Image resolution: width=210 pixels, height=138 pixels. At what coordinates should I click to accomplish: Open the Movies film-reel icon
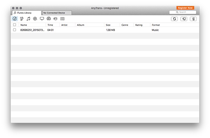35,19
